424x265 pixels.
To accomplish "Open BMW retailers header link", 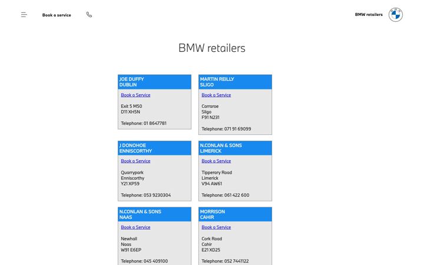I will 369,15.
